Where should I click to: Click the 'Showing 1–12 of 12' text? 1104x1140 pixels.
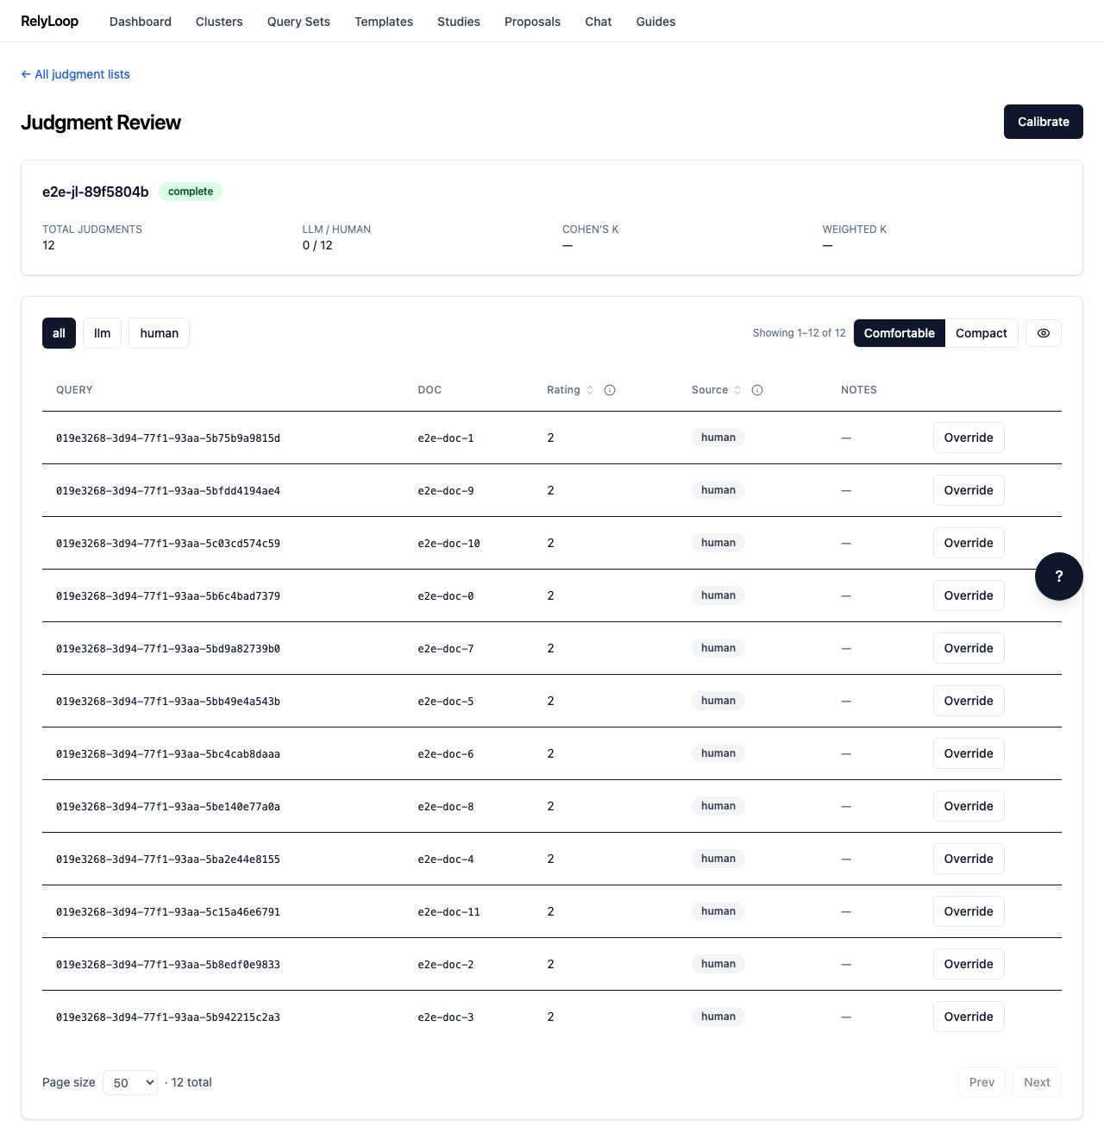(x=799, y=333)
